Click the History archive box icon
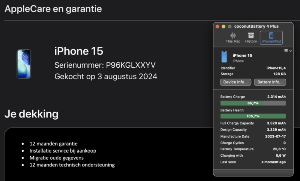Image resolution: width=300 pixels, height=181 pixels. point(251,35)
